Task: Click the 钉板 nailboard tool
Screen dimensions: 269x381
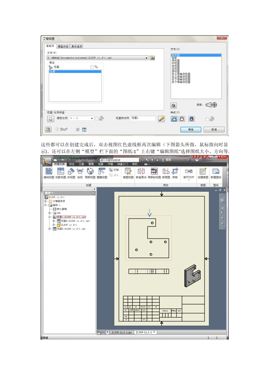Action: pos(114,170)
